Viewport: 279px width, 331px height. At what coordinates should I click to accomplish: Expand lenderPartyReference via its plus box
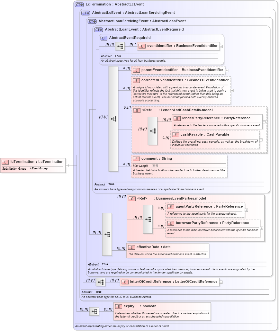pyautogui.click(x=263, y=122)
